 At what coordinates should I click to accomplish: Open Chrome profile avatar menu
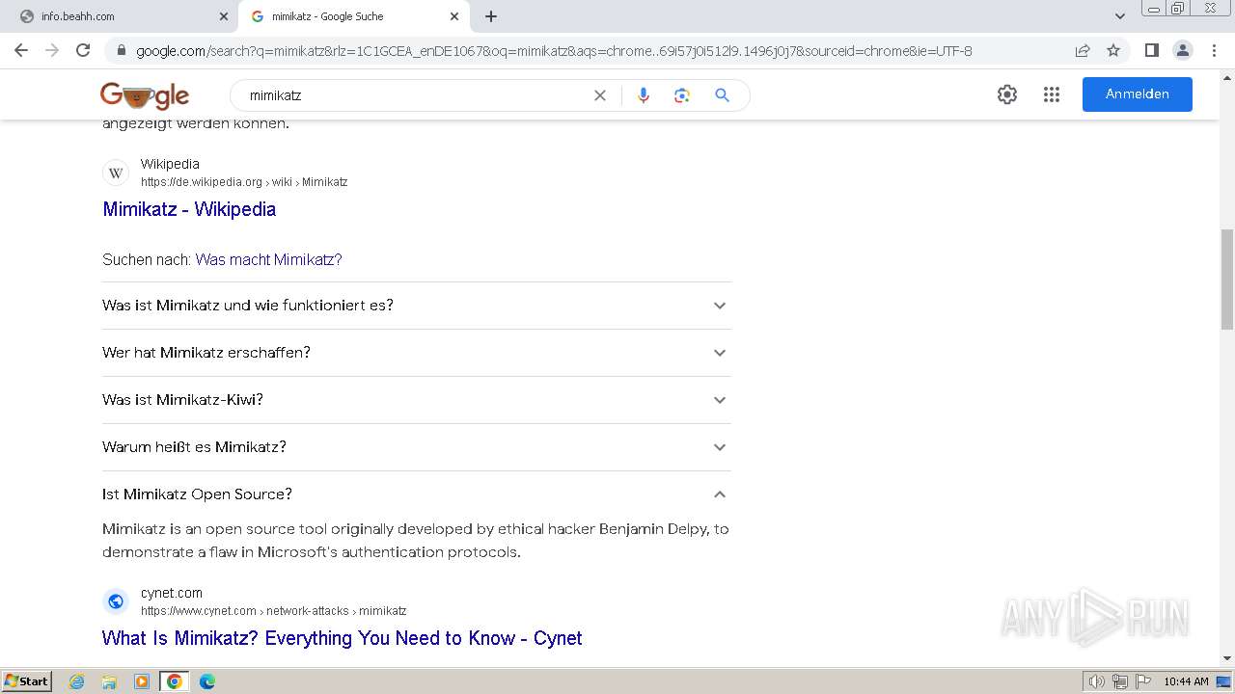pos(1182,50)
